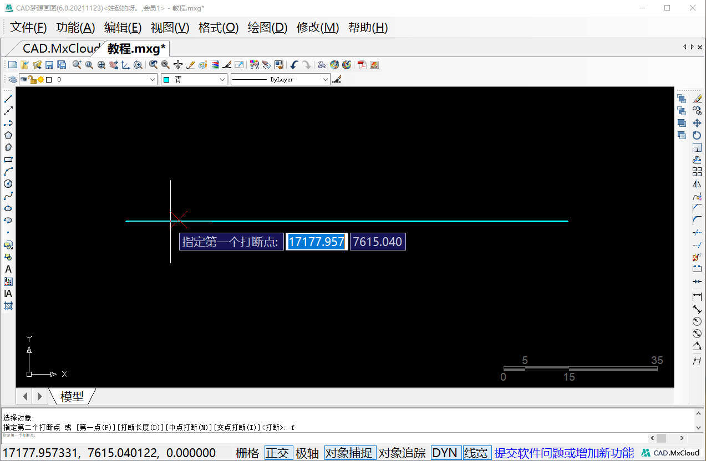Select the Rectangle drawing tool
The image size is (706, 461).
point(8,160)
